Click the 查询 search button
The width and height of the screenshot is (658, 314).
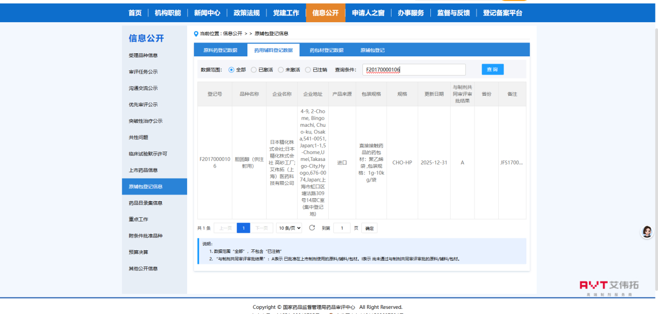pos(493,69)
